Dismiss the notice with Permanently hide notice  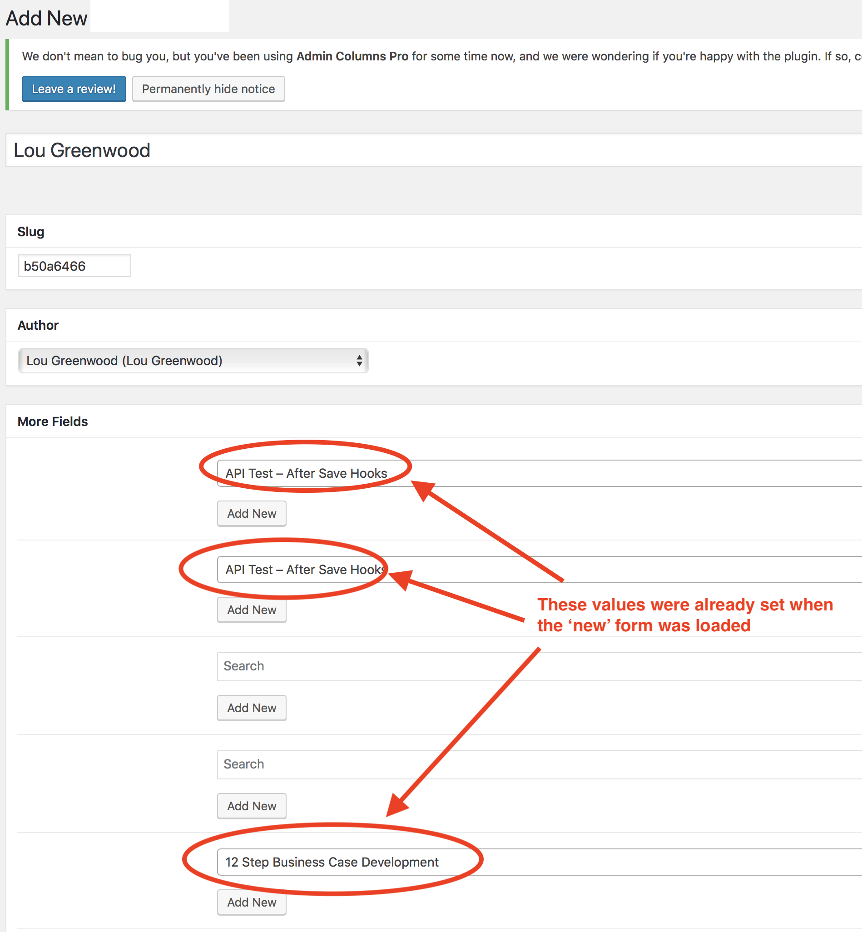click(208, 89)
